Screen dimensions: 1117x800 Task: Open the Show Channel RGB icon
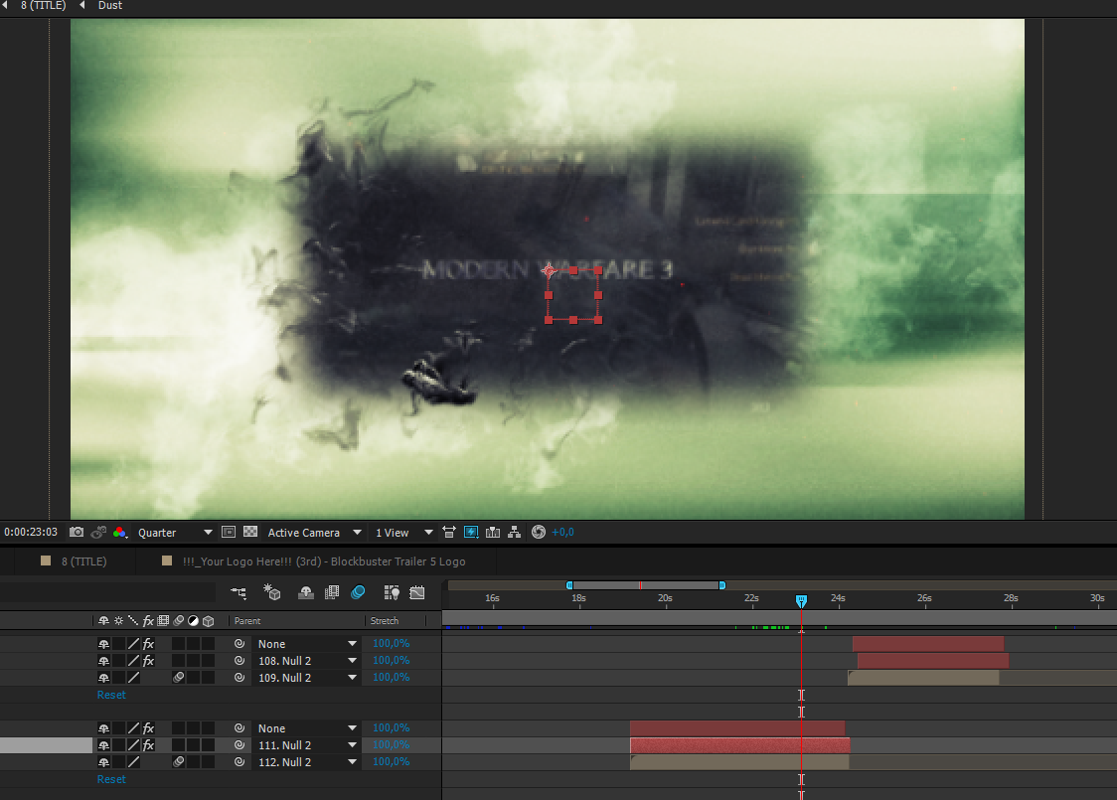click(119, 532)
